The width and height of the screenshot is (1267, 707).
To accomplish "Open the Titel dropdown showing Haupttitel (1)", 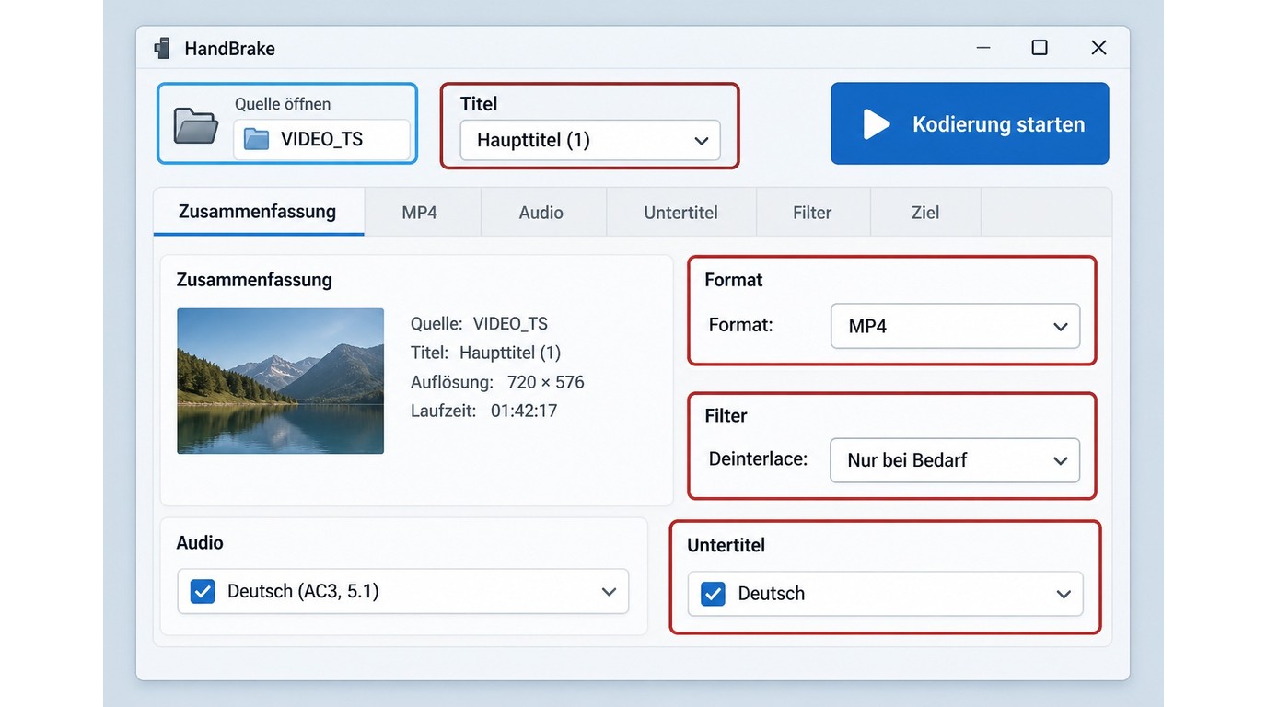I will click(x=590, y=140).
